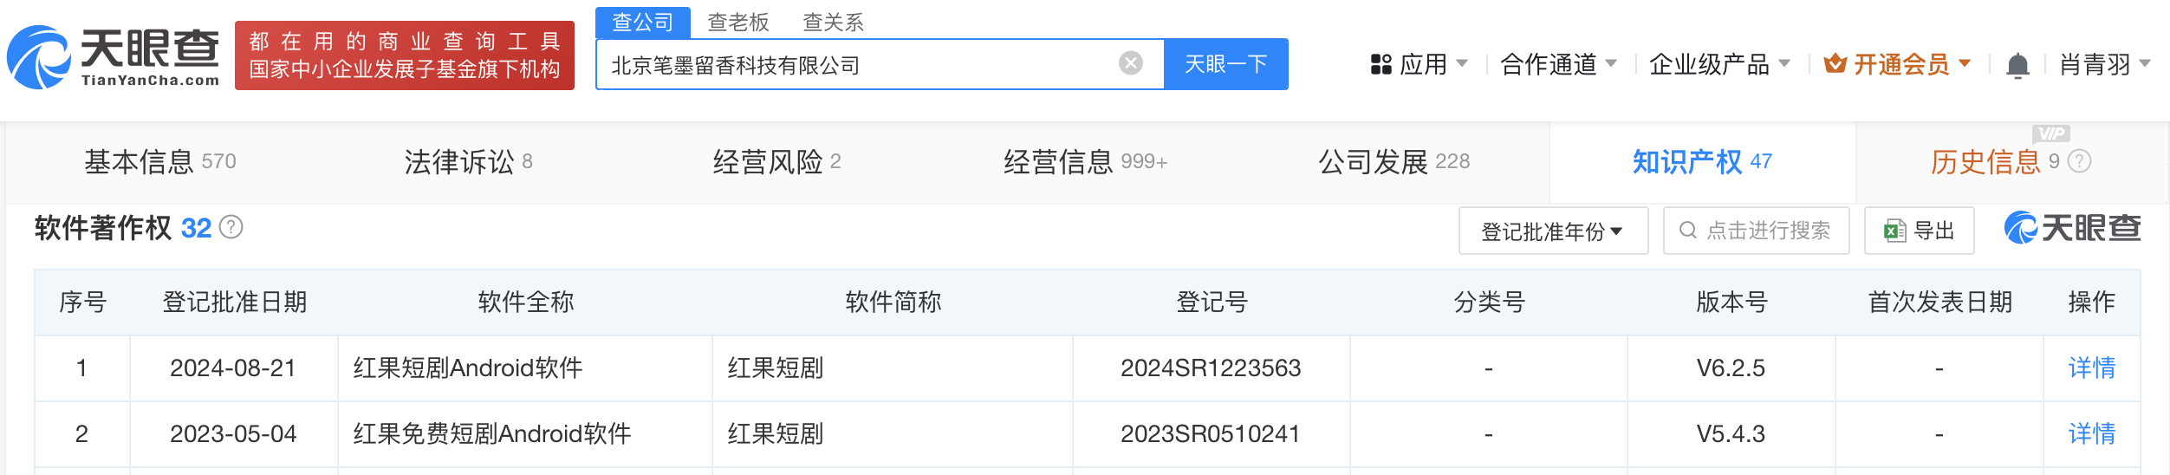
Task: Click the 应用 grid icon
Action: pyautogui.click(x=1381, y=64)
